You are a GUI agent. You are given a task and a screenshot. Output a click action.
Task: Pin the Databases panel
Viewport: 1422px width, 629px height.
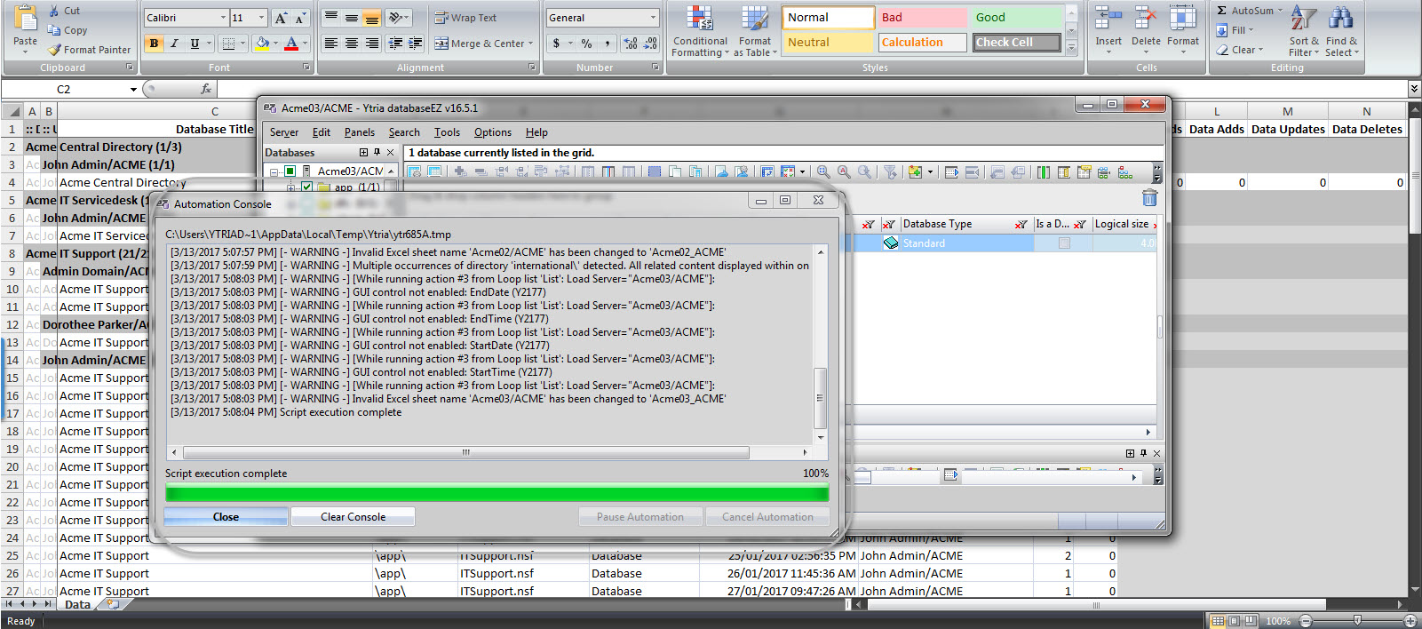point(377,153)
